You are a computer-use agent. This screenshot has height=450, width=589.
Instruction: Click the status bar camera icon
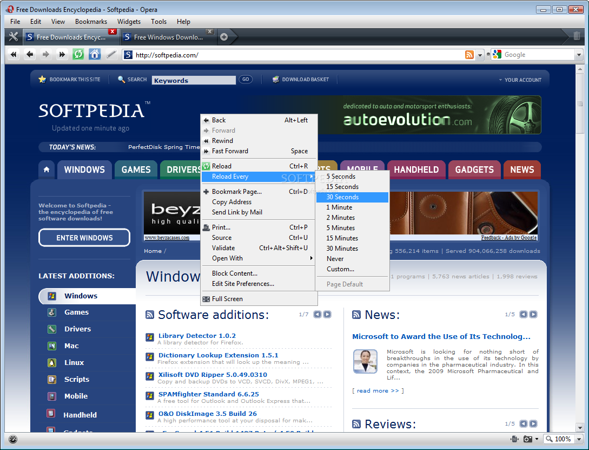[x=528, y=439]
